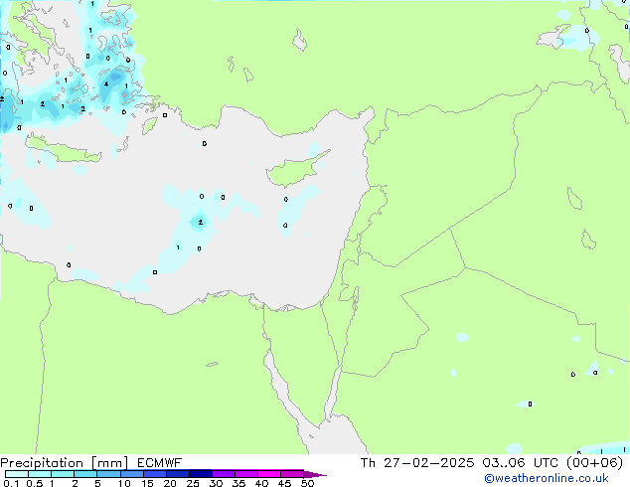This screenshot has width=630, height=487.
Task: Select the purple swatch between 30 and 35
Action: coord(223,474)
